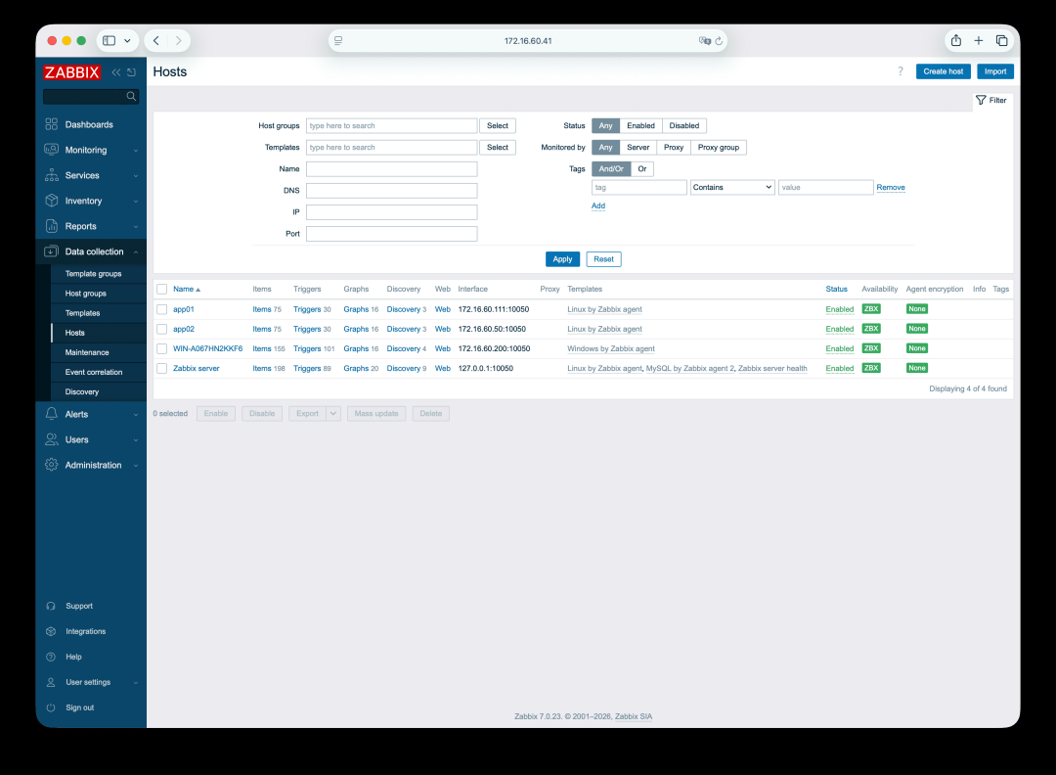Check the app01 host checkbox

click(x=161, y=309)
